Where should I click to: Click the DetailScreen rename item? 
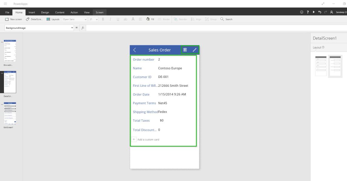(x=34, y=19)
